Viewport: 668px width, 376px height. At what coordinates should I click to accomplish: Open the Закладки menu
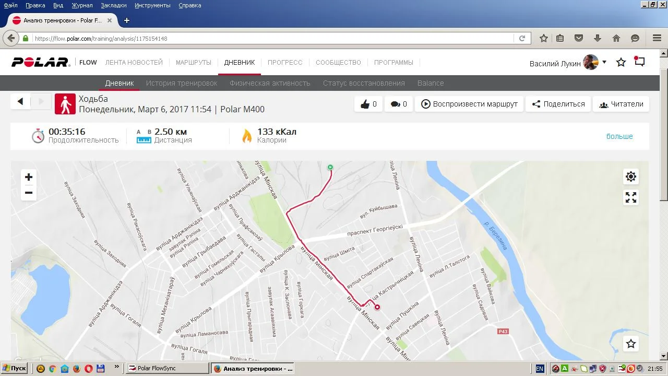pos(114,5)
